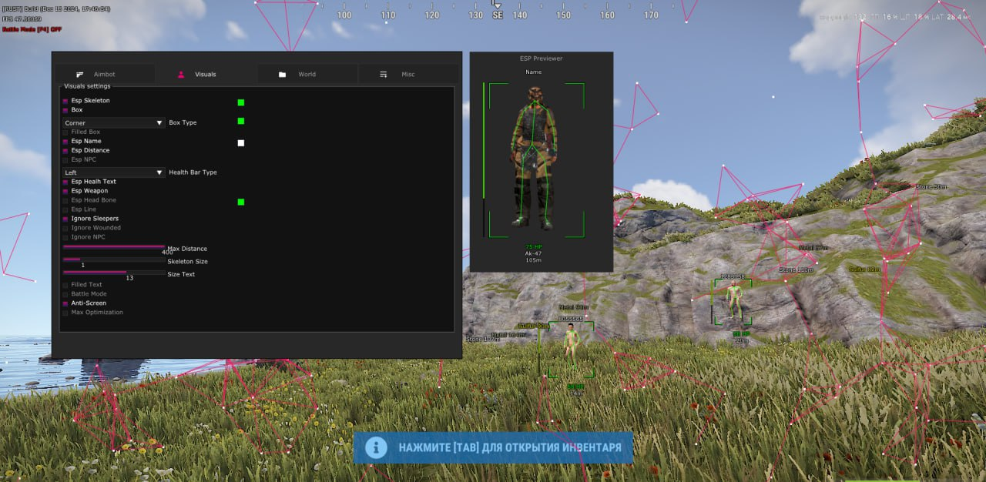Check the Max Optimization option
986x482 pixels.
65,313
